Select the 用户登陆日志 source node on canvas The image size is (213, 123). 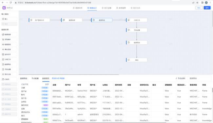(x=39, y=20)
